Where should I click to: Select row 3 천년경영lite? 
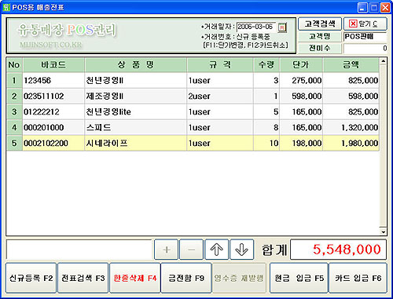click(x=193, y=112)
